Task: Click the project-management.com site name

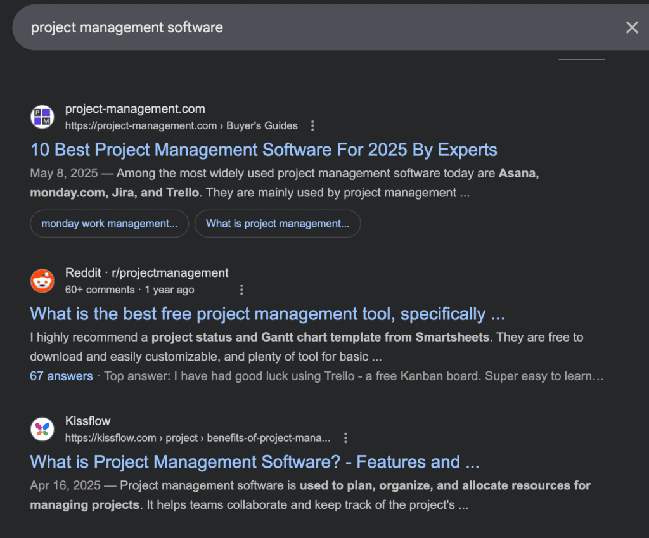Action: click(x=135, y=109)
